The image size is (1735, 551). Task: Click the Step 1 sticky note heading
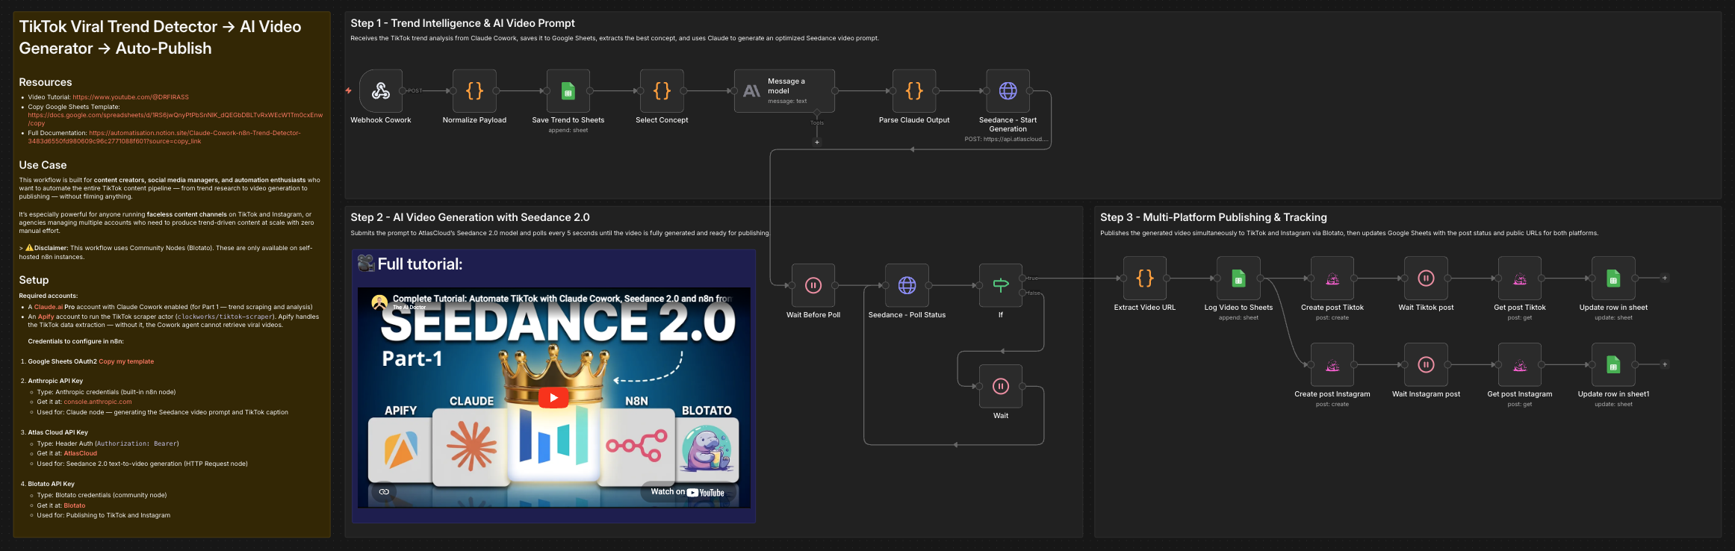click(462, 23)
